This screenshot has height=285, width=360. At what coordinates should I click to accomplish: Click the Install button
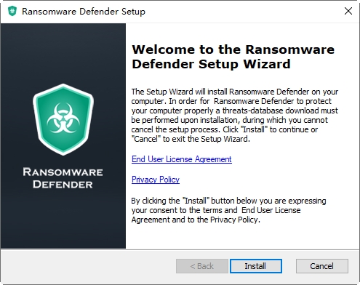[x=256, y=266]
